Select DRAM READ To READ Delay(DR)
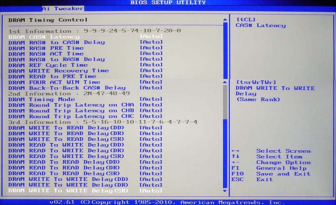Image resolution: width=336 pixels, height=205 pixels. (85, 168)
